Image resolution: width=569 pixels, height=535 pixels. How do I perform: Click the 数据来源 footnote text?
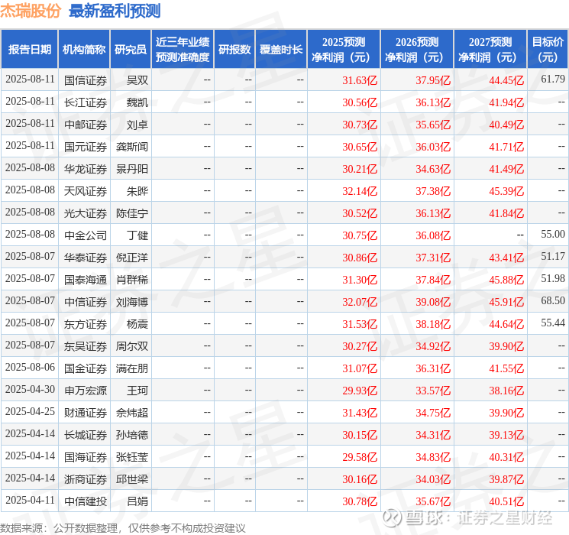coord(123,528)
